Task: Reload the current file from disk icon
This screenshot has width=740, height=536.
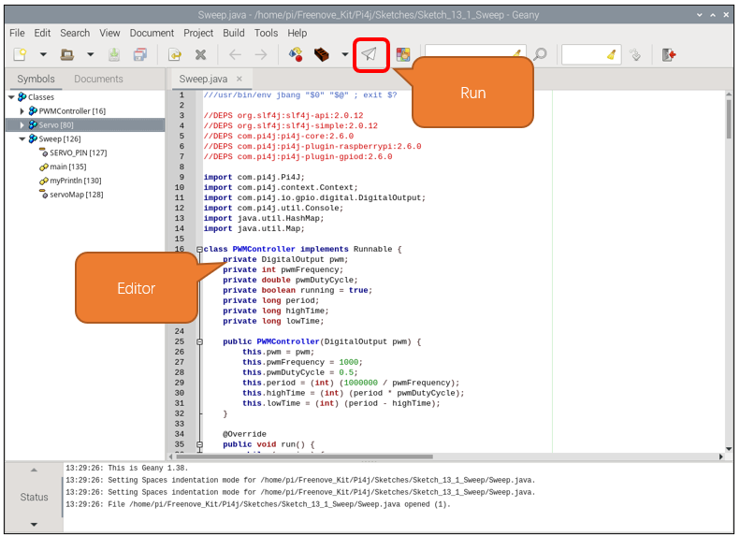Action: (x=175, y=55)
